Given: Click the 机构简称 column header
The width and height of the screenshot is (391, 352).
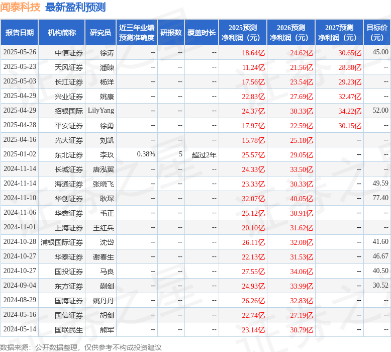Looking at the screenshot, I should [x=61, y=33].
